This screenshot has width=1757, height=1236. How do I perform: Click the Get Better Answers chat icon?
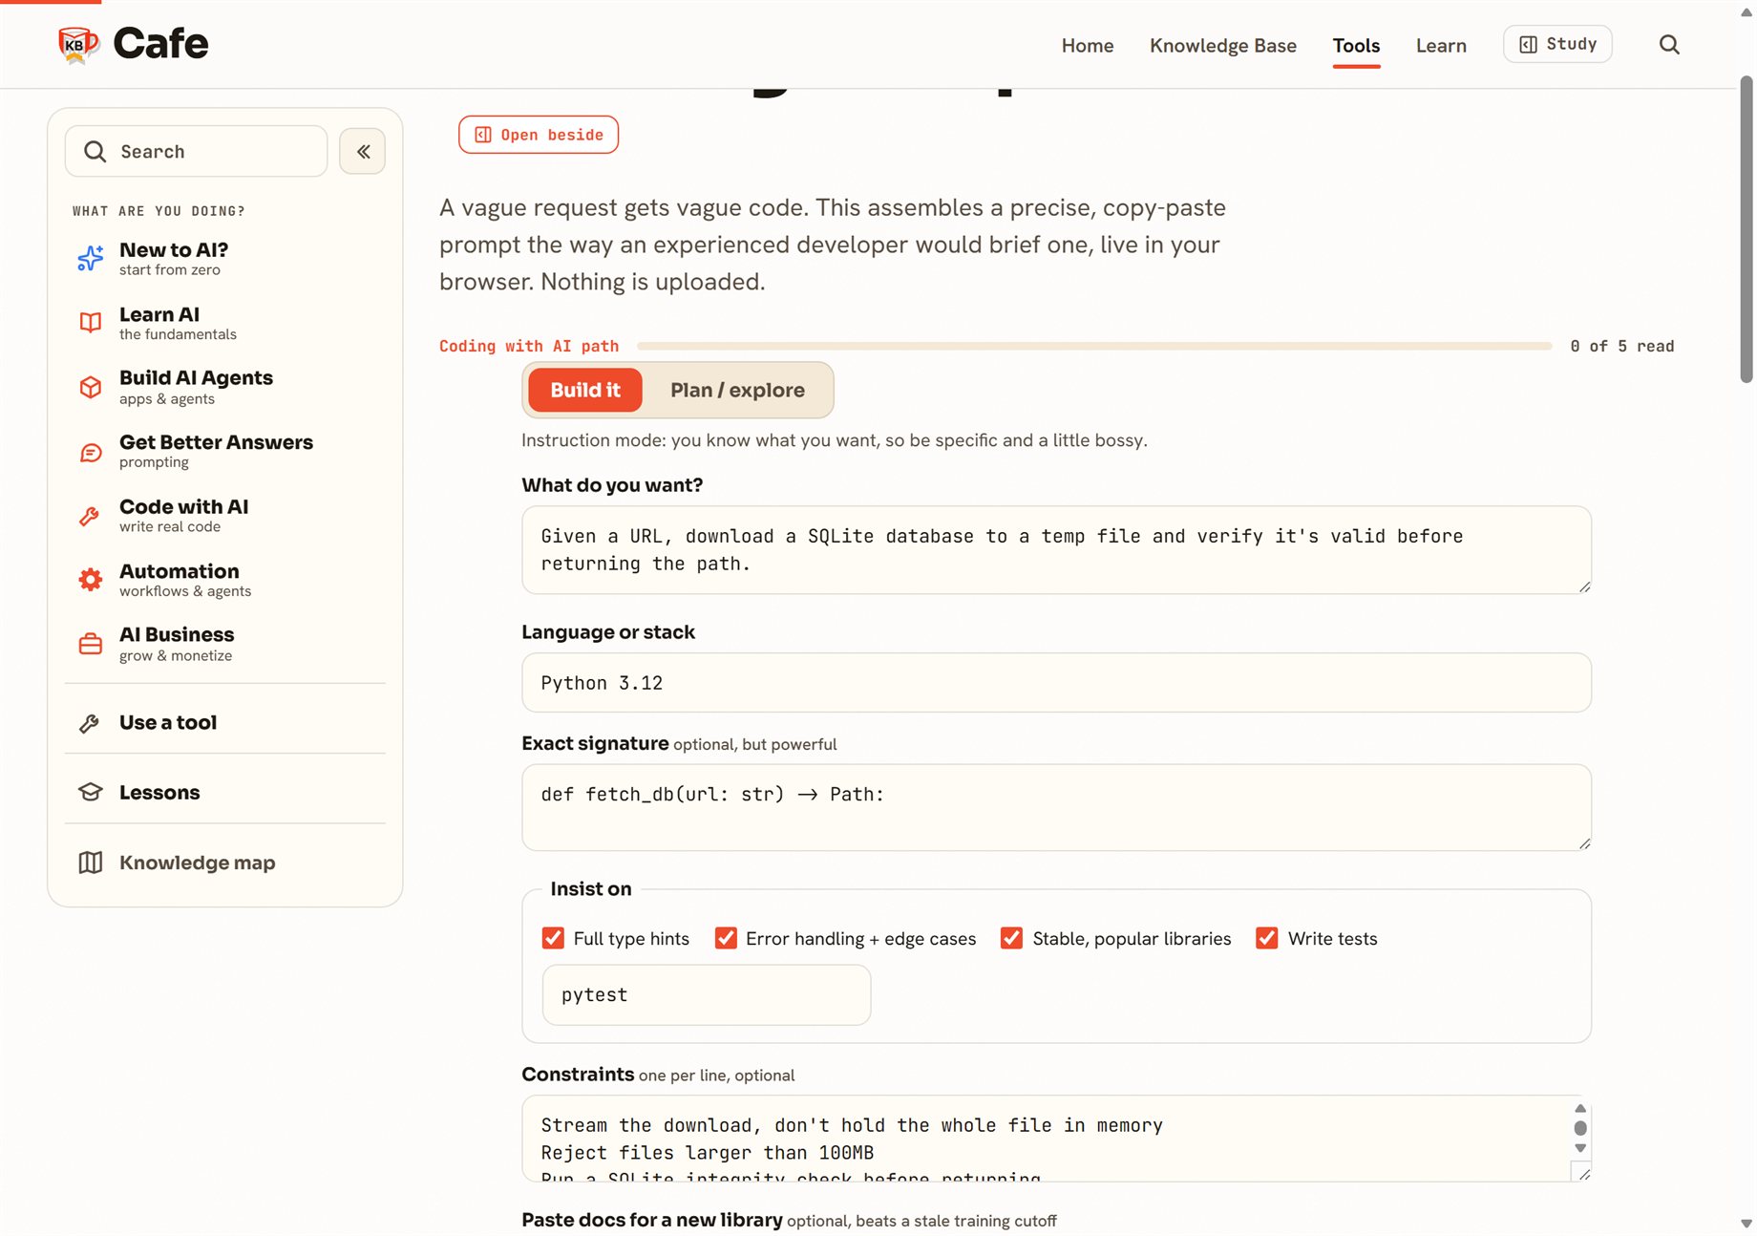91,452
